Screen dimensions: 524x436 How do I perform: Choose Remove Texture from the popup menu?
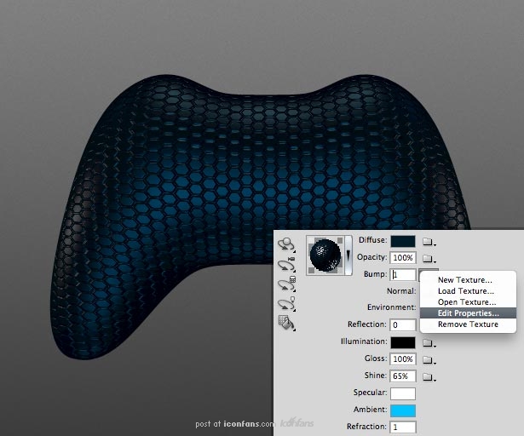point(468,324)
